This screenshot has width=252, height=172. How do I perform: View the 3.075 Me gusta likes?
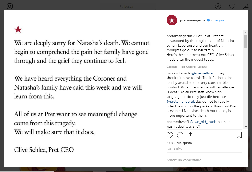click(179, 143)
